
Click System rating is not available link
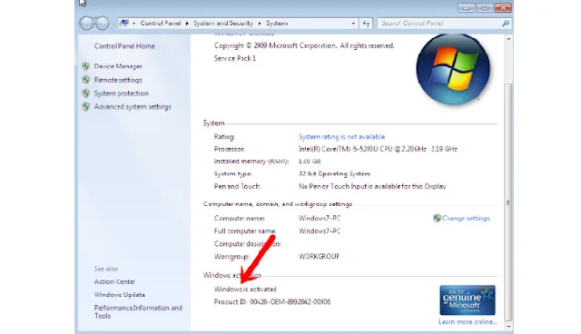coord(341,137)
